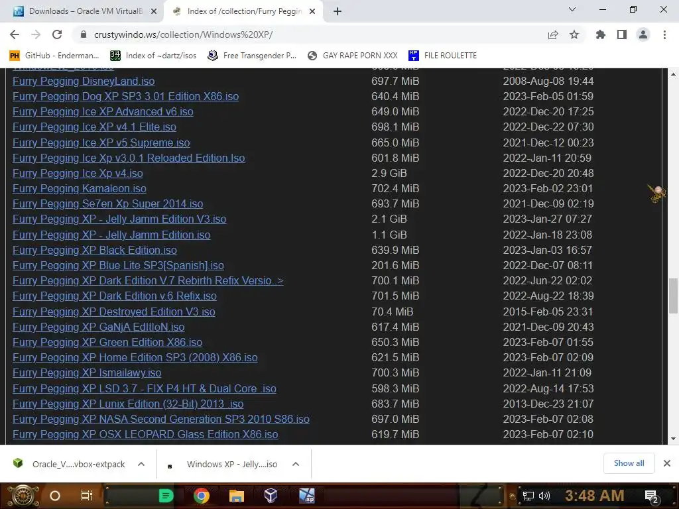Open the XP Black Edition.iso link
This screenshot has height=509, width=679.
tap(95, 250)
